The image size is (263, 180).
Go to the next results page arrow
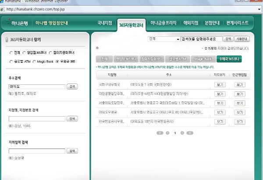pos(182,132)
